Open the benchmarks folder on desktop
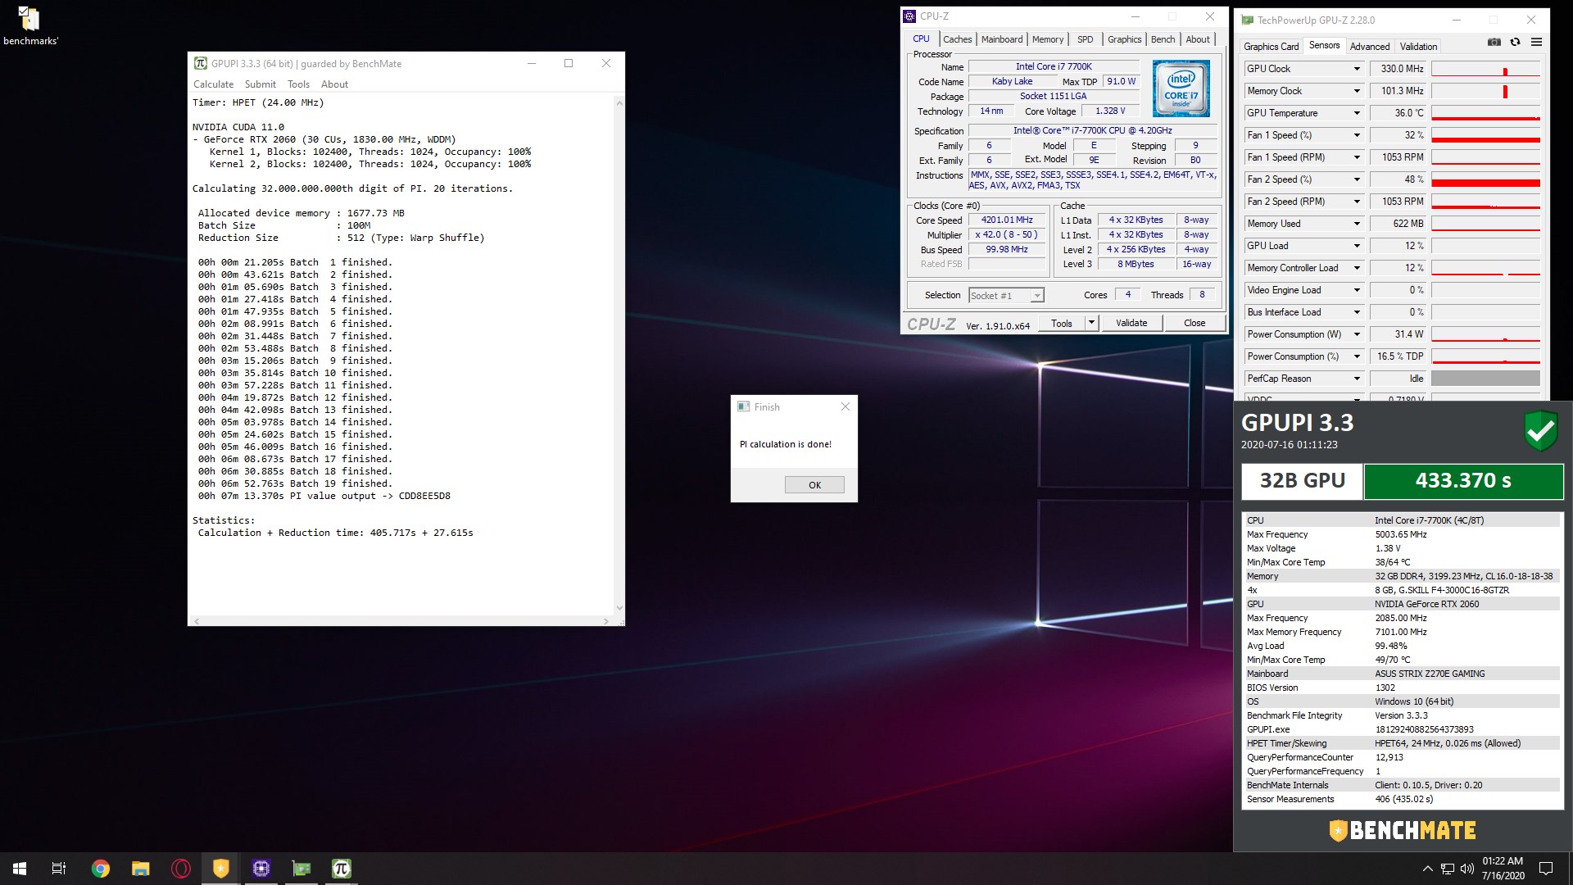 [x=29, y=25]
